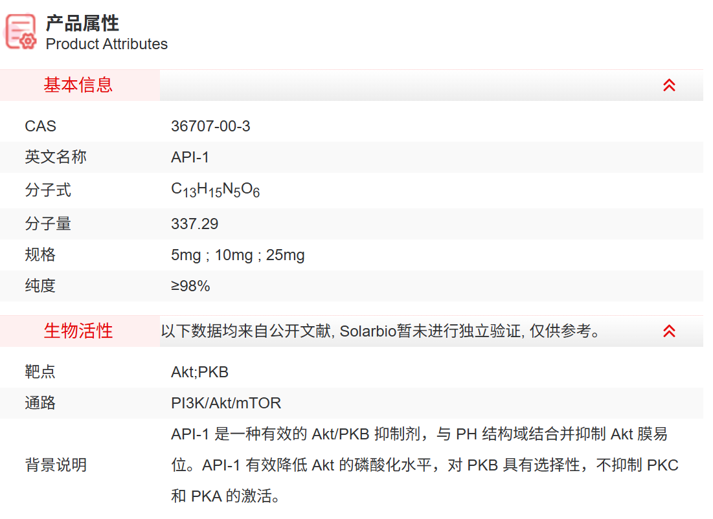Click the pathway value PI3K/Akt/mTOR
713x519 pixels.
pos(226,403)
